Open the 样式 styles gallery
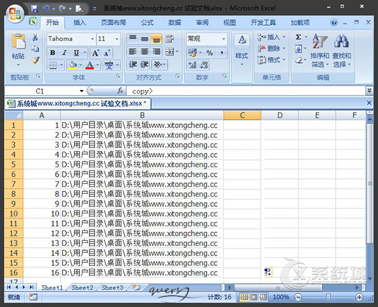 pyautogui.click(x=242, y=50)
